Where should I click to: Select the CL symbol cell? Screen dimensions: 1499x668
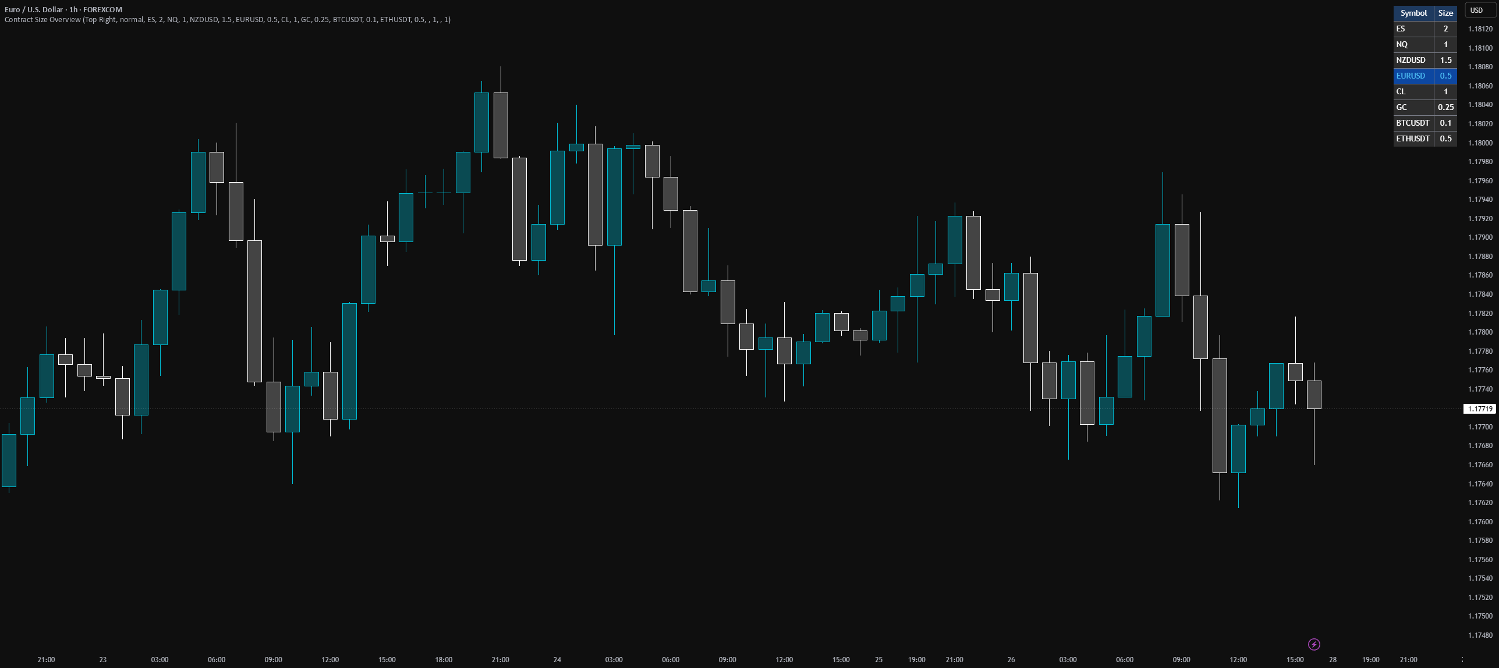point(1413,91)
